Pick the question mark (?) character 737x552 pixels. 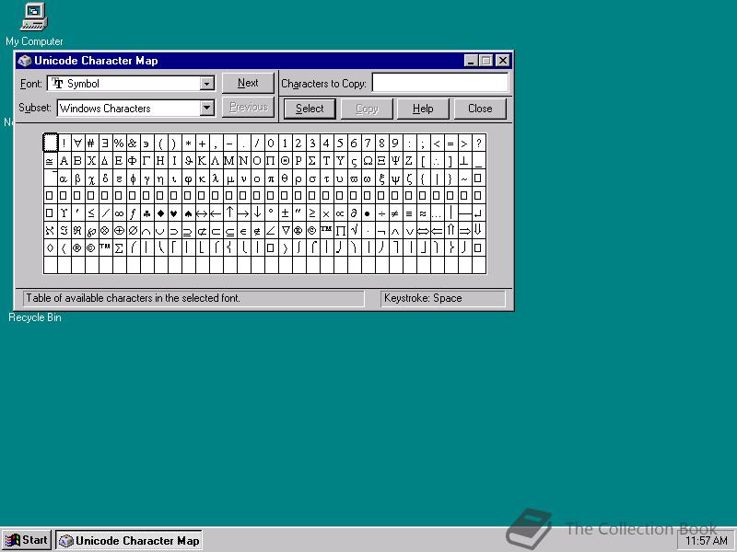coord(479,144)
